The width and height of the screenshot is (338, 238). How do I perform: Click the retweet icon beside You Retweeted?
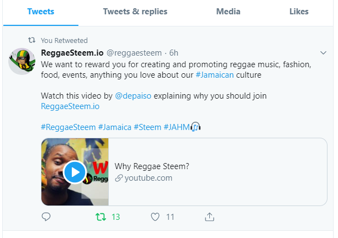point(31,40)
